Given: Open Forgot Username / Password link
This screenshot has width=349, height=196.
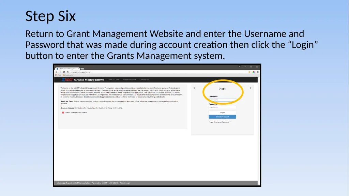Looking at the screenshot, I should tap(219, 122).
